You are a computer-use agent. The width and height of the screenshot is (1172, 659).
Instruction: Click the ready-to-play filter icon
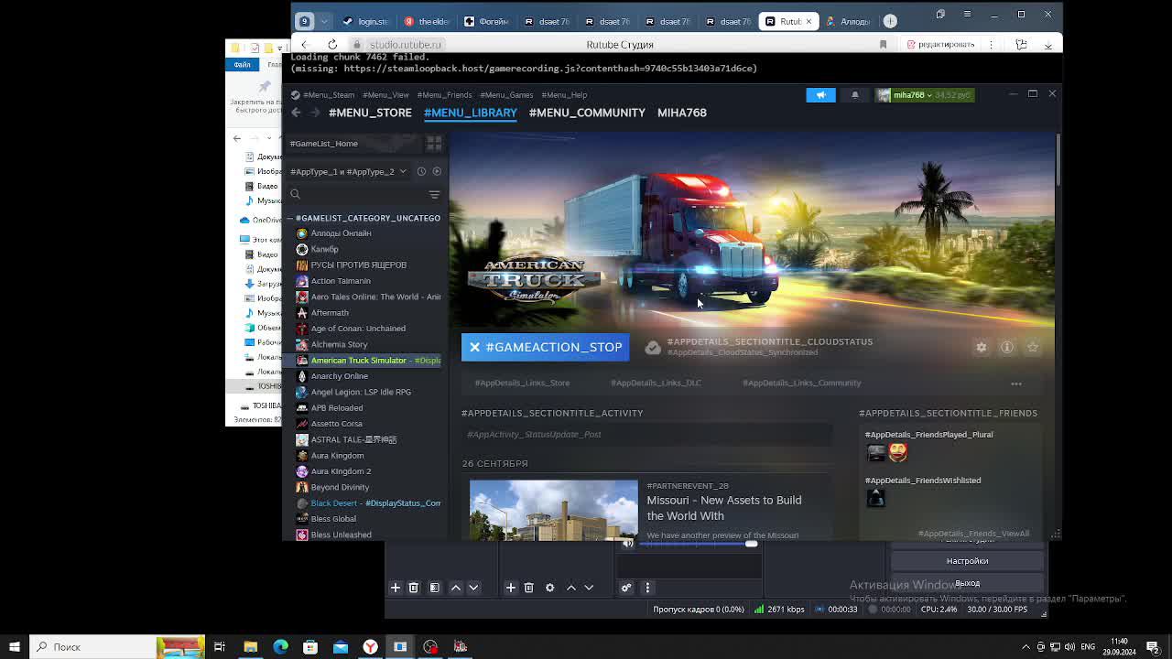pyautogui.click(x=437, y=171)
